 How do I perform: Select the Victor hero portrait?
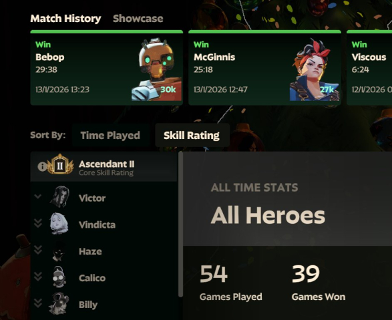point(59,197)
